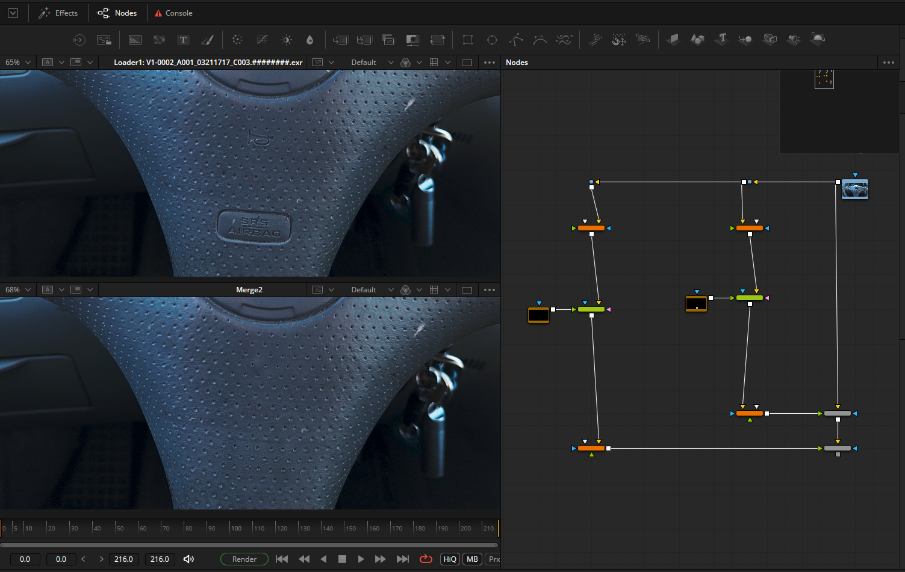
Task: Click the Render button
Action: (x=244, y=559)
